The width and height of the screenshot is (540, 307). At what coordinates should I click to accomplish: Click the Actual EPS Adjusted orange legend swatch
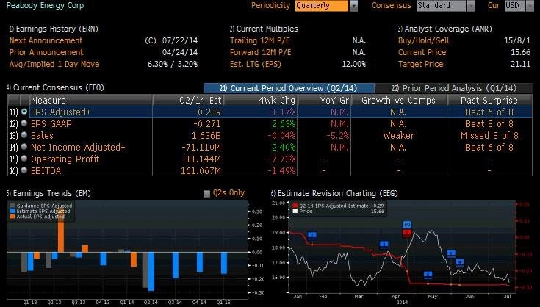(x=12, y=217)
